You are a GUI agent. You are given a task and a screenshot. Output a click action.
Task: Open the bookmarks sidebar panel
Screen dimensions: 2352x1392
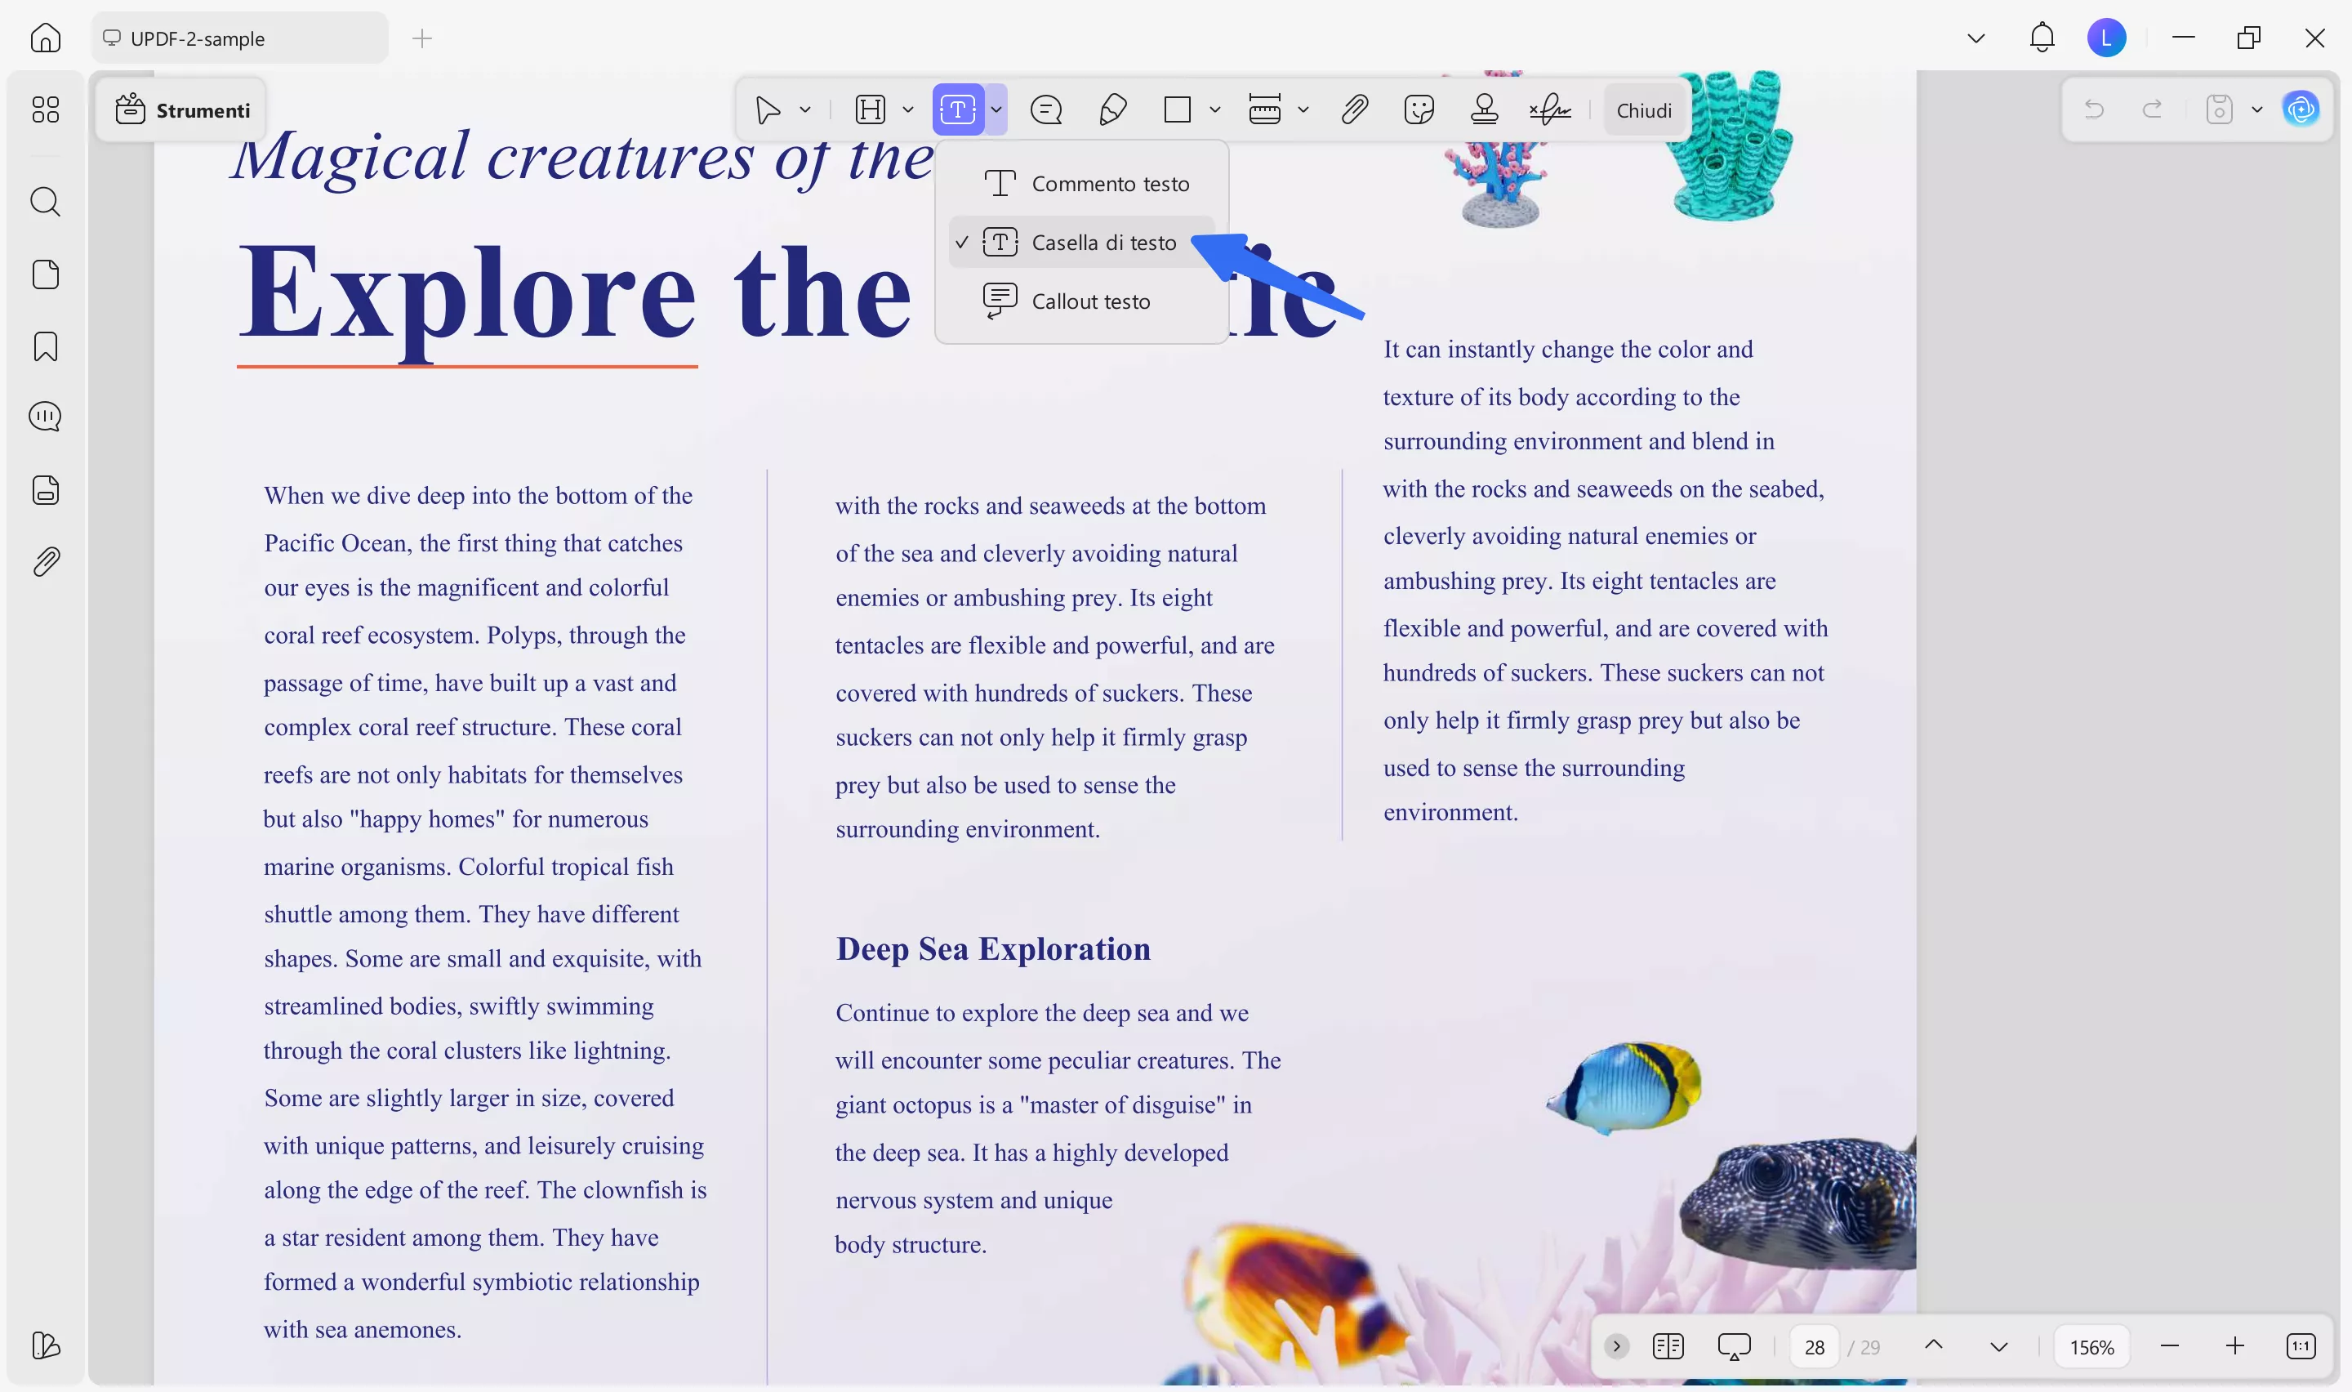pyautogui.click(x=45, y=346)
